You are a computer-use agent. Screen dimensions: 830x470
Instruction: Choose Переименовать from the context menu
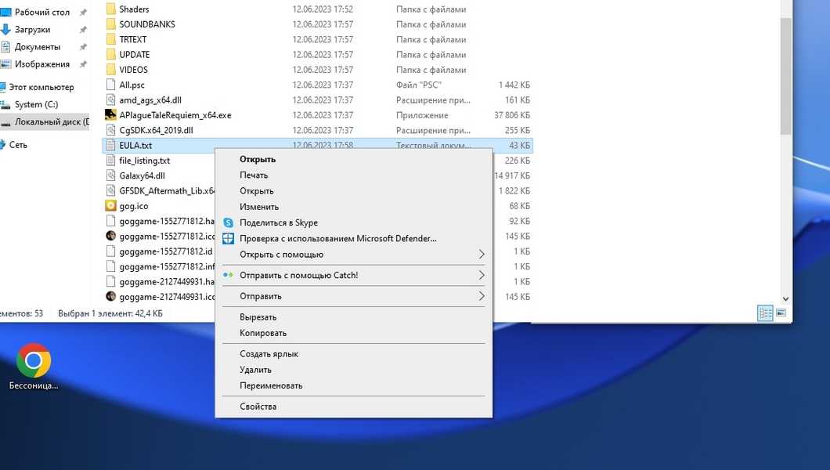pos(270,385)
